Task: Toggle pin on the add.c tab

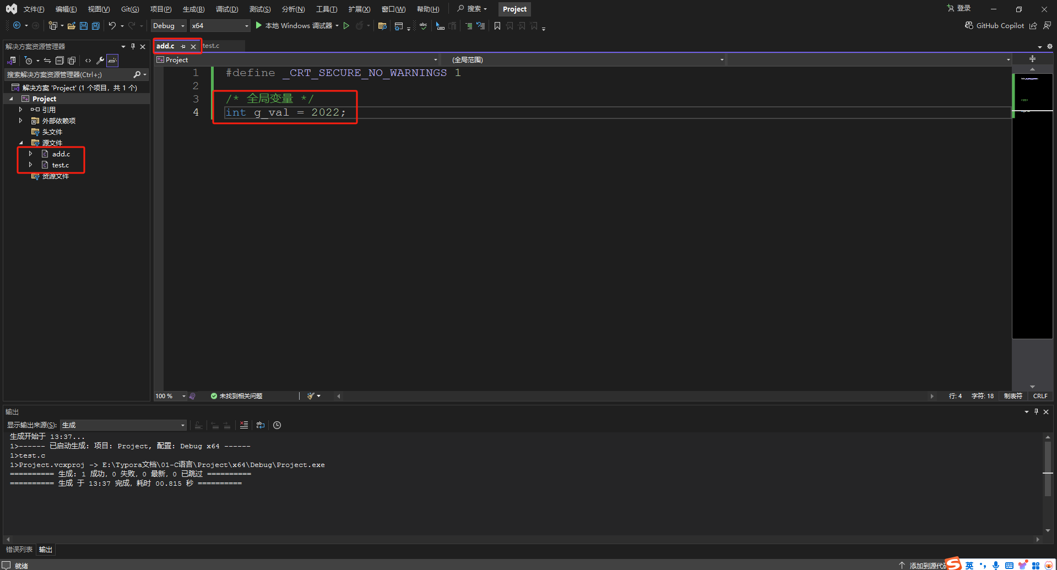Action: pos(183,46)
